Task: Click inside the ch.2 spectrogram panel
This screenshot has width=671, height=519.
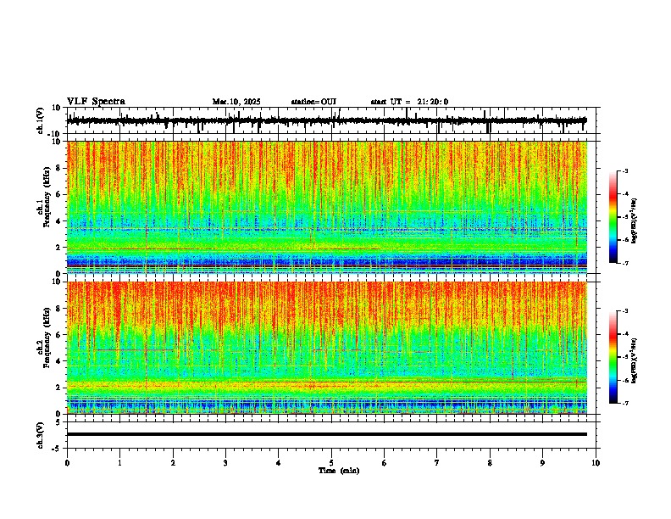Action: pos(327,348)
